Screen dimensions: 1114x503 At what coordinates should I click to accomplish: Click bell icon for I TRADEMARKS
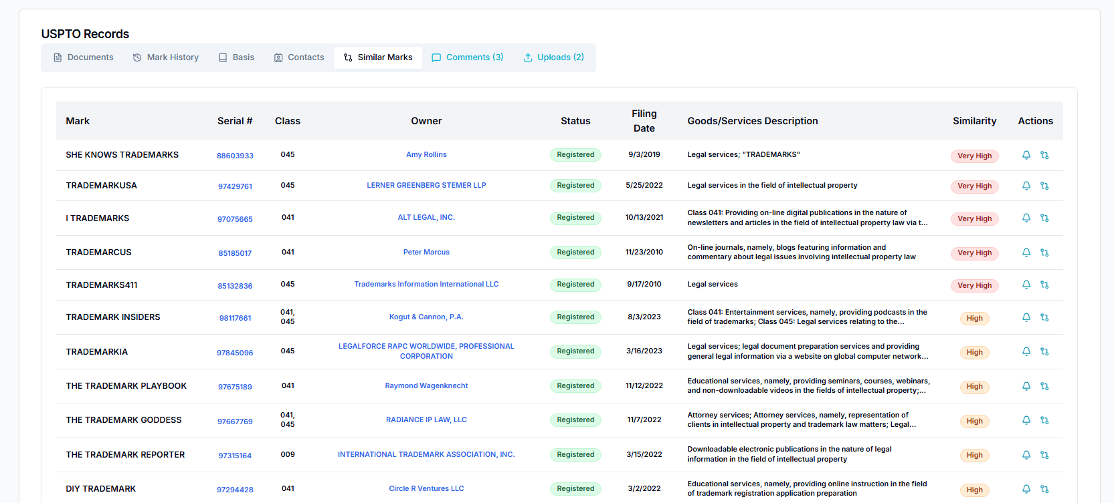point(1026,218)
